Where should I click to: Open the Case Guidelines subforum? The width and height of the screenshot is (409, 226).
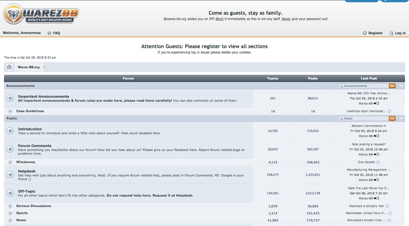tap(30, 111)
